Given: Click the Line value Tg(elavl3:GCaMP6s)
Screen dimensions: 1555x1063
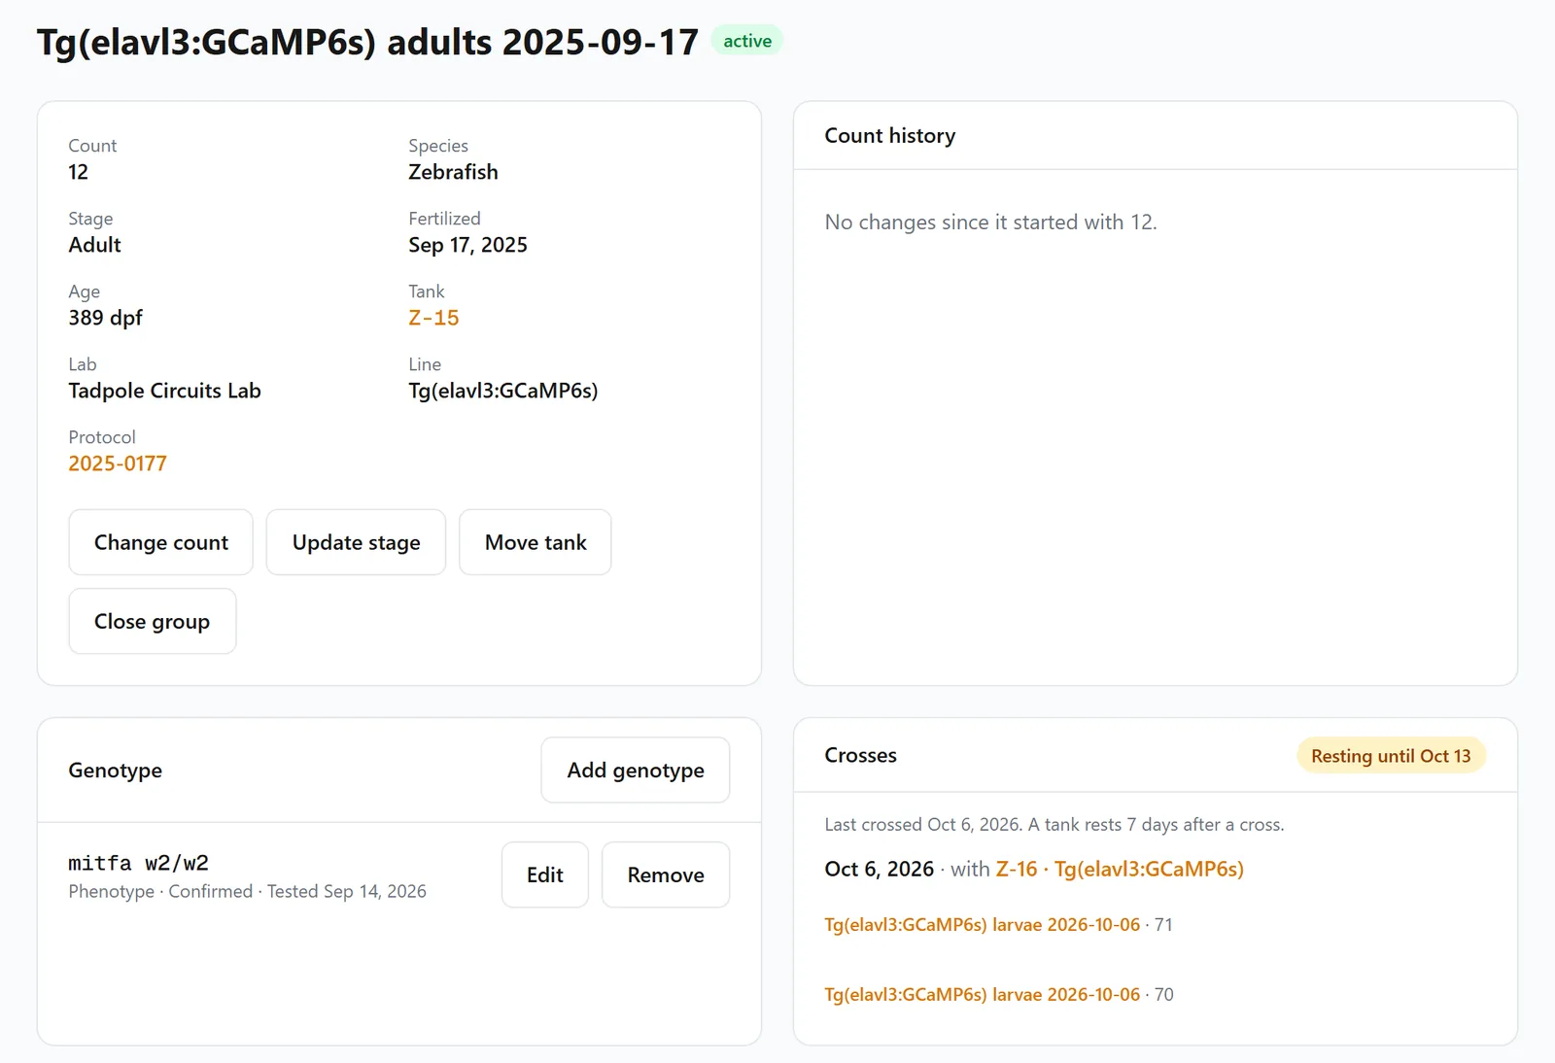Looking at the screenshot, I should [503, 391].
